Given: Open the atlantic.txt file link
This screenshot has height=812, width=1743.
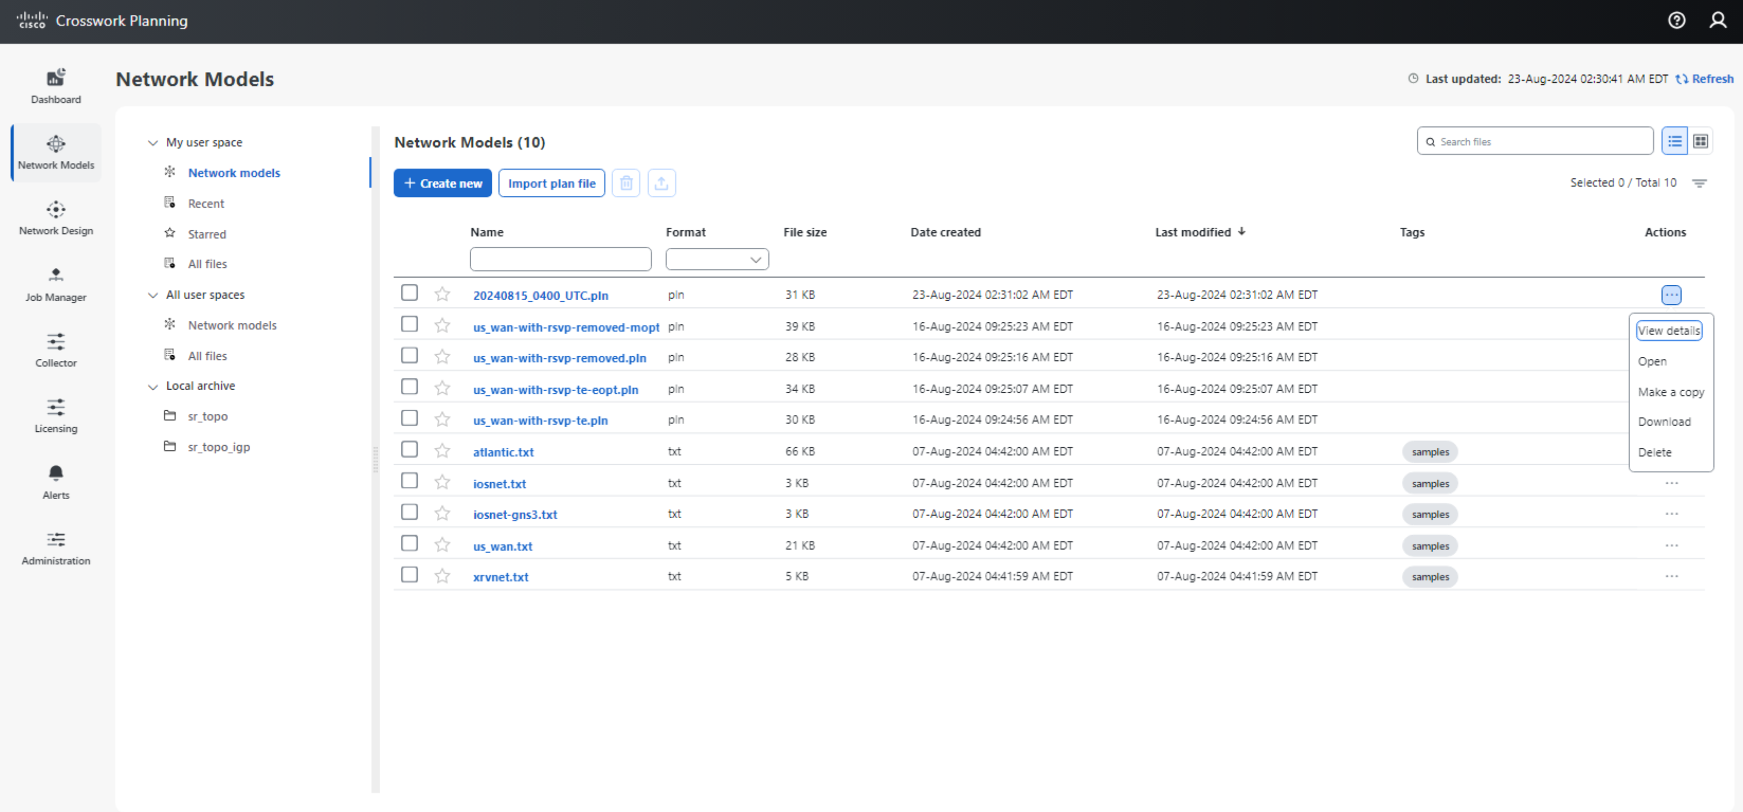Looking at the screenshot, I should point(503,452).
